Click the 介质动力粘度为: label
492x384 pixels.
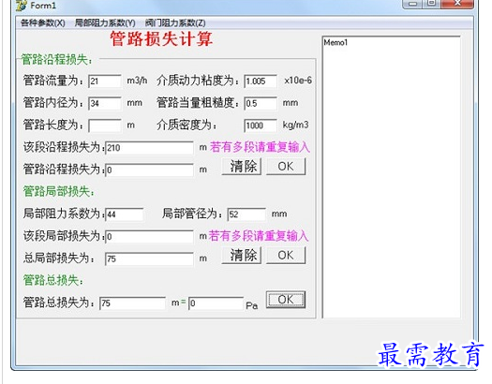[199, 81]
